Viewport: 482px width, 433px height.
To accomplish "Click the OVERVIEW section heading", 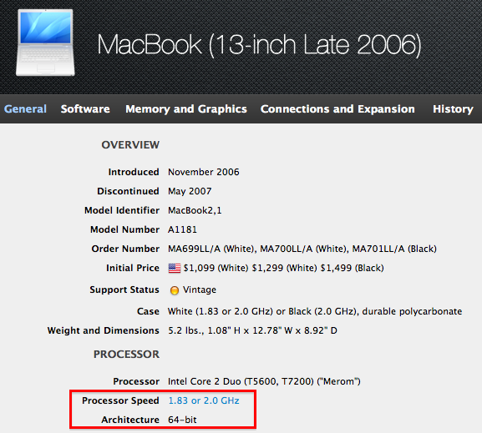I will point(130,145).
